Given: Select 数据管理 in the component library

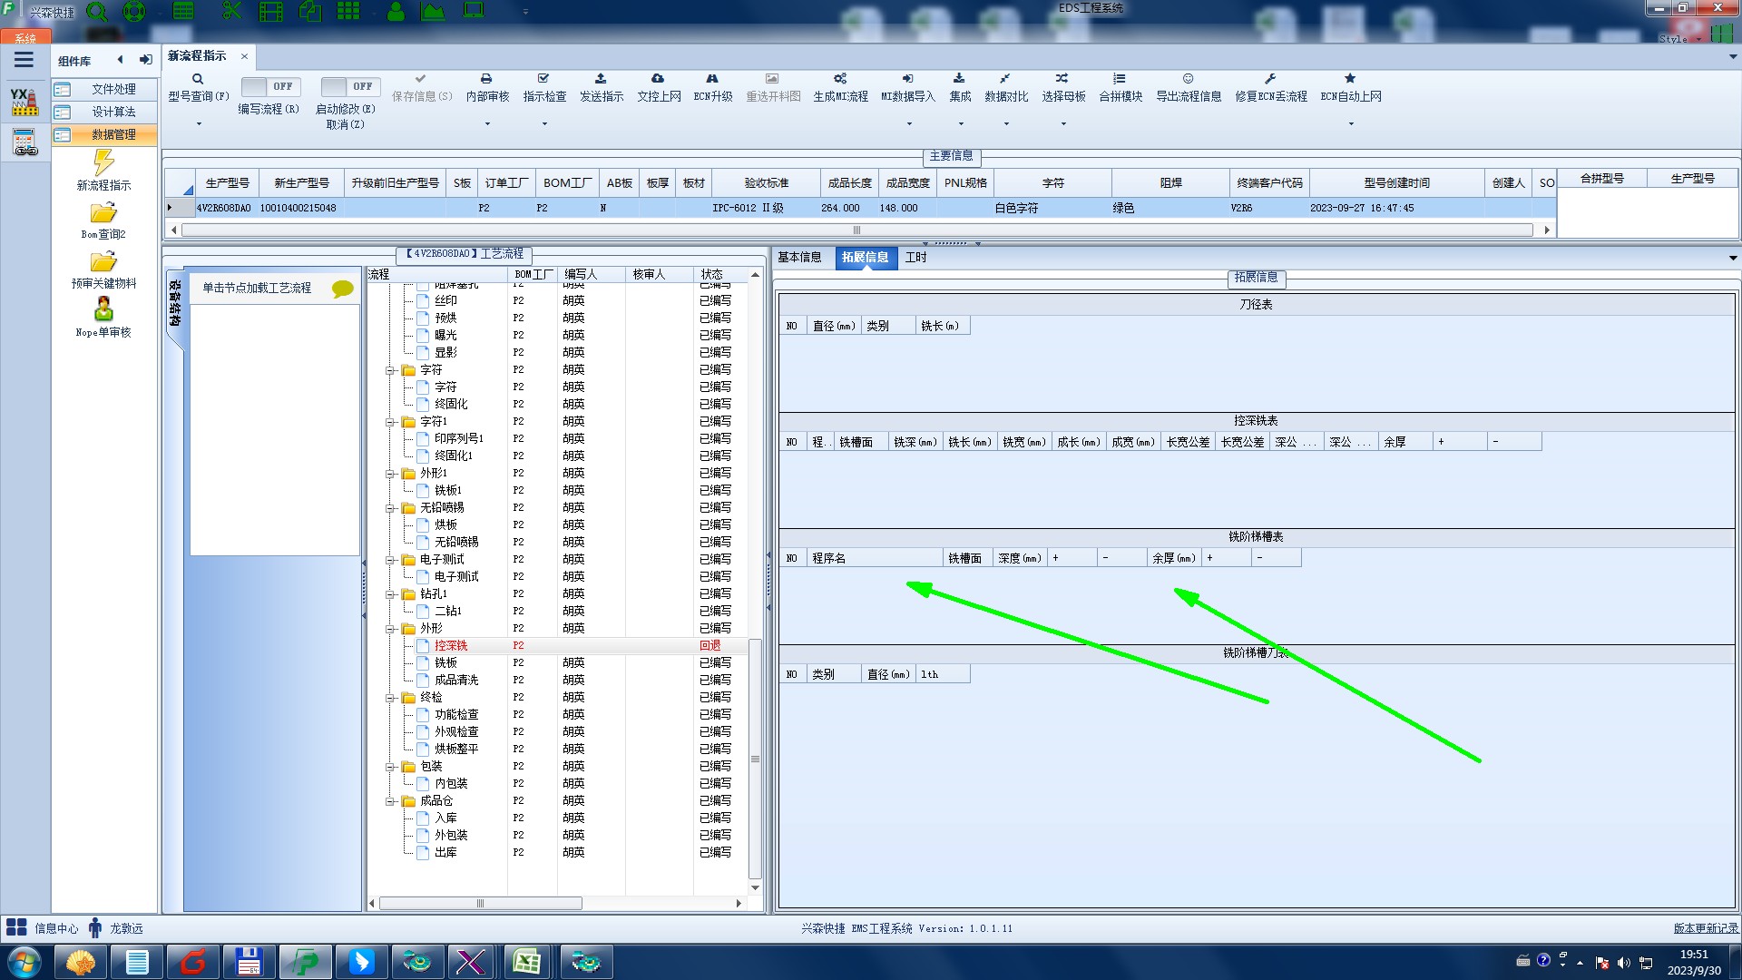Looking at the screenshot, I should (x=113, y=134).
